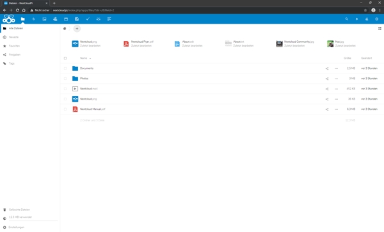This screenshot has height=232, width=384.
Task: Reload the page in the browser
Action: click(17, 10)
